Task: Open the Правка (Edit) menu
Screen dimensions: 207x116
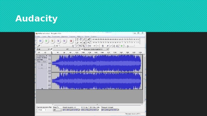Action: (x=44, y=36)
